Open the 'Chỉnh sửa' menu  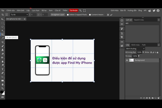[11, 11]
